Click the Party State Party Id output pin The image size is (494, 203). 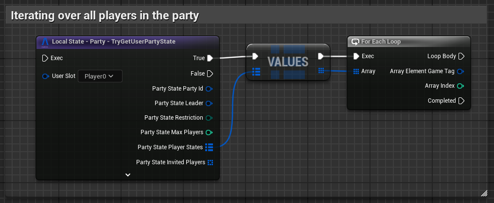point(210,89)
